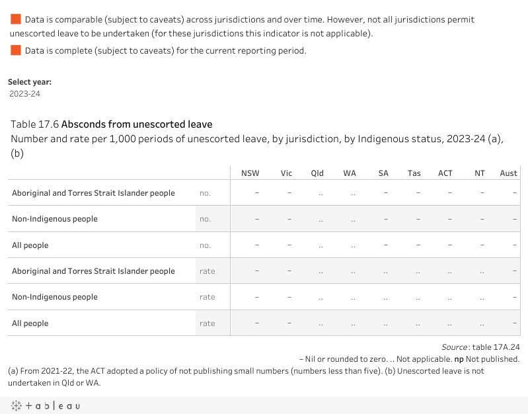Click the first 'Non-Indigenous people' row label
The width and height of the screenshot is (528, 414).
point(55,219)
